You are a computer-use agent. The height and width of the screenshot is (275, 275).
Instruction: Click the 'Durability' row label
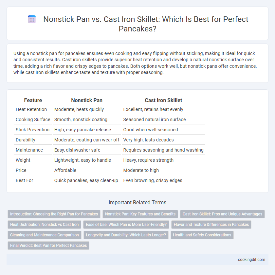pos(26,140)
